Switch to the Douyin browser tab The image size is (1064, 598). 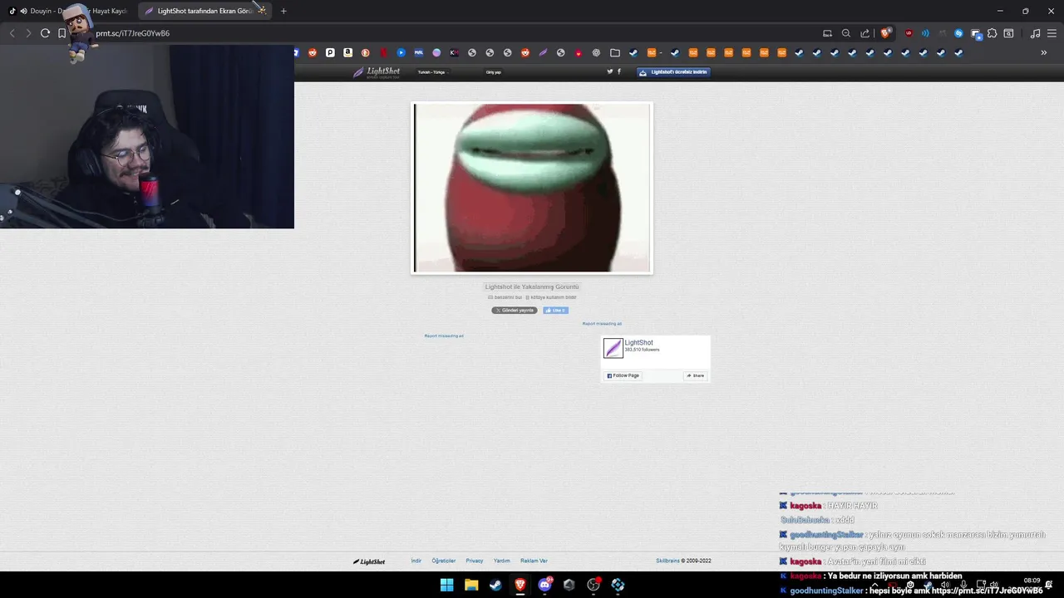coord(68,11)
